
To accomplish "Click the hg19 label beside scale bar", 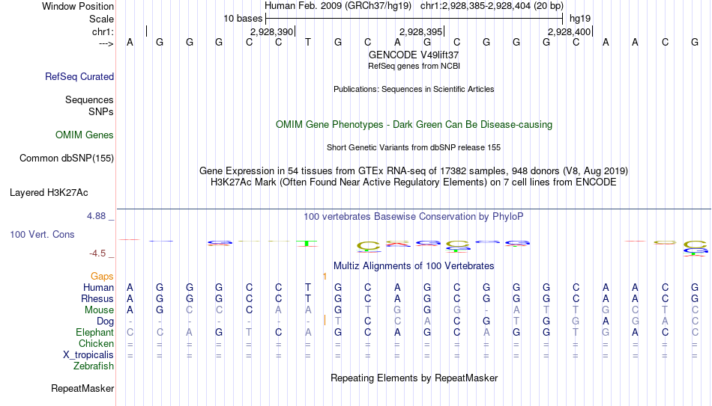I will pos(580,19).
